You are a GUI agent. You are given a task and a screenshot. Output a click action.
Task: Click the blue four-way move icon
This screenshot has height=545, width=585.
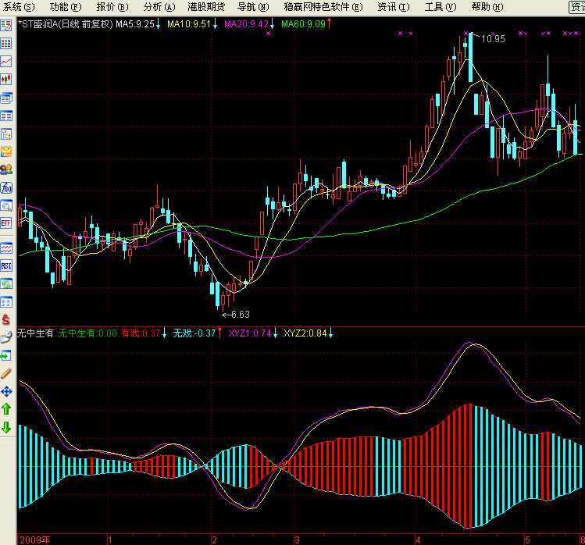(x=6, y=391)
